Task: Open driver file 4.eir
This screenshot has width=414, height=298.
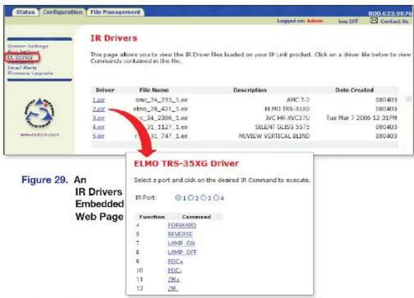Action: pyautogui.click(x=99, y=127)
